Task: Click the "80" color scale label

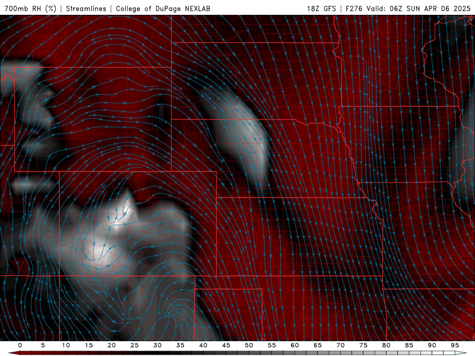Action: pos(386,345)
